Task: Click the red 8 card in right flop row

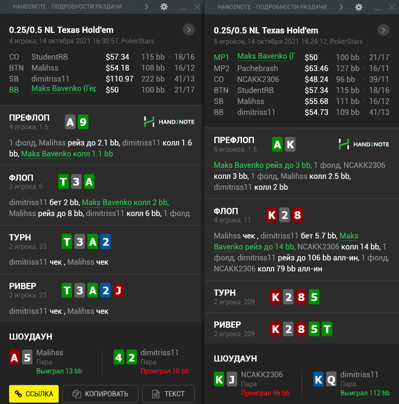Action: pyautogui.click(x=297, y=215)
